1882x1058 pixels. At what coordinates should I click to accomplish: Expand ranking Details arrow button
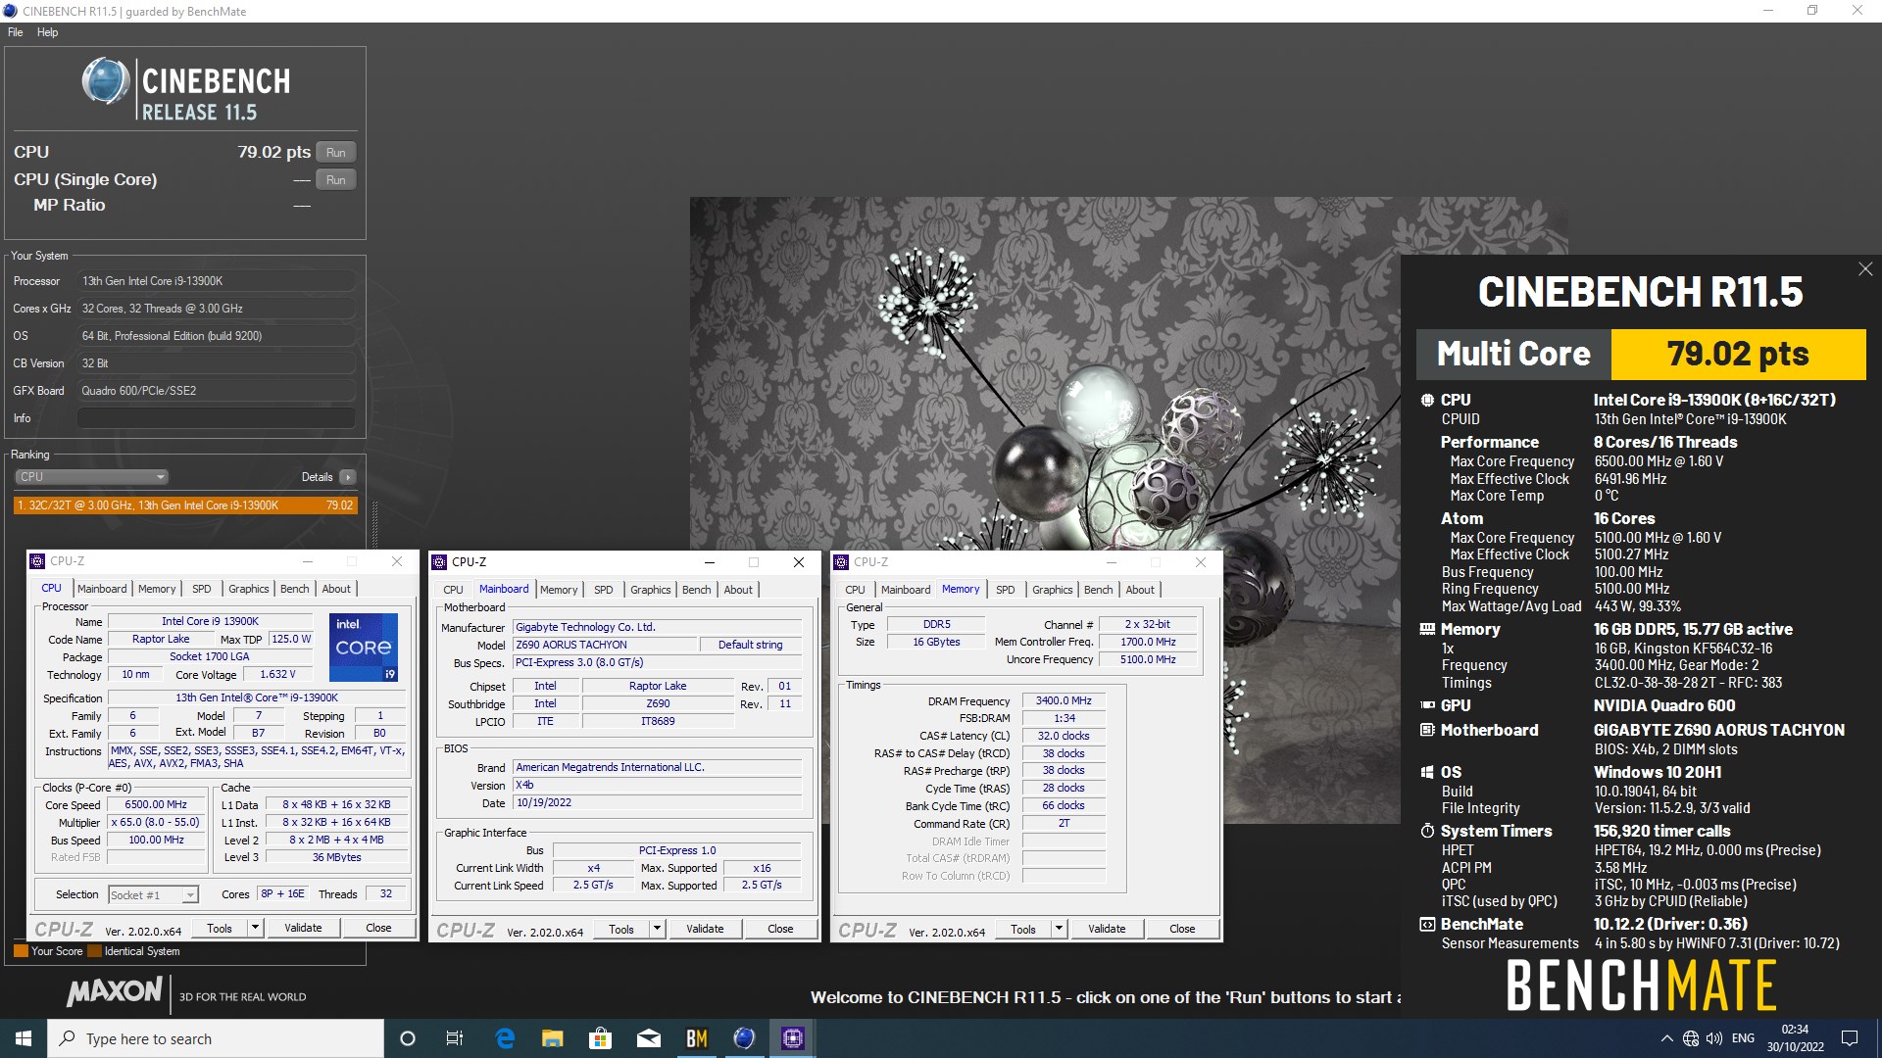click(x=348, y=477)
